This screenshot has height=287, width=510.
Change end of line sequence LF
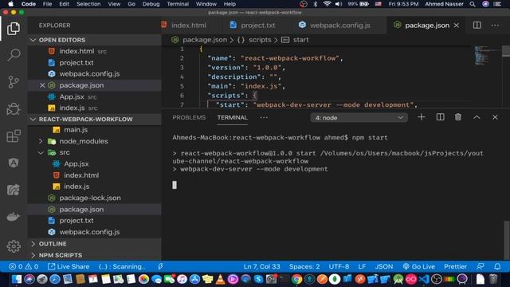pos(362,266)
